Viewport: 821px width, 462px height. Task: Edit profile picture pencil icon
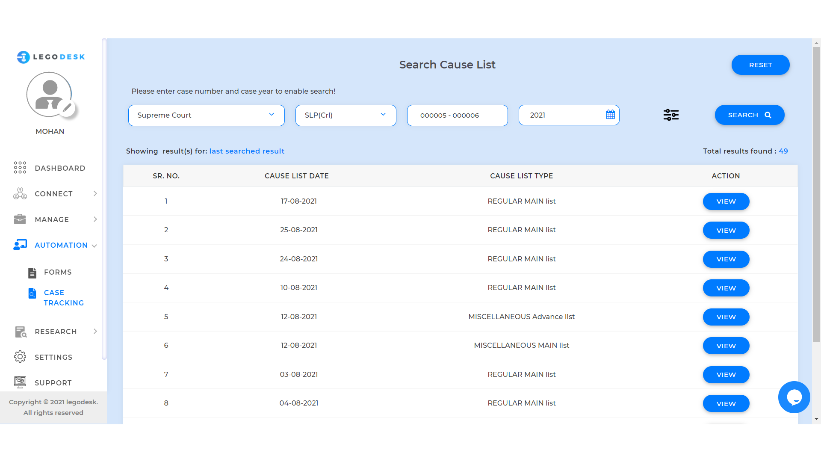pyautogui.click(x=67, y=107)
